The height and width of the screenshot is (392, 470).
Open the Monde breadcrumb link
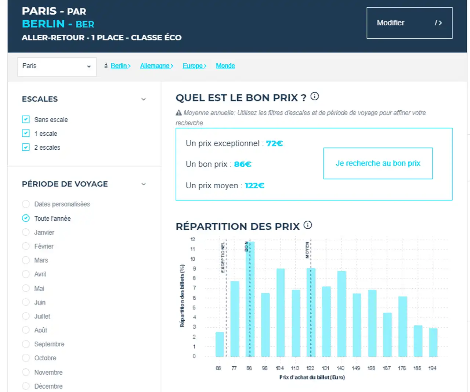tap(225, 66)
